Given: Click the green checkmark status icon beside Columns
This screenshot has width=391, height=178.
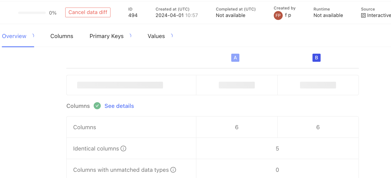Looking at the screenshot, I should (x=97, y=106).
